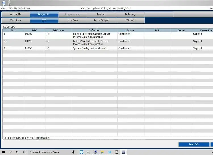
Task: Click Support freeze frame for B193C row
Action: [x=198, y=49]
